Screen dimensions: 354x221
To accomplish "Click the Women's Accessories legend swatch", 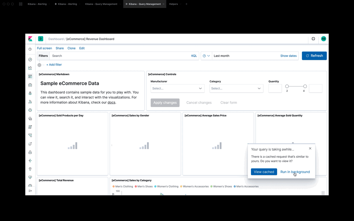I will click(x=181, y=187).
